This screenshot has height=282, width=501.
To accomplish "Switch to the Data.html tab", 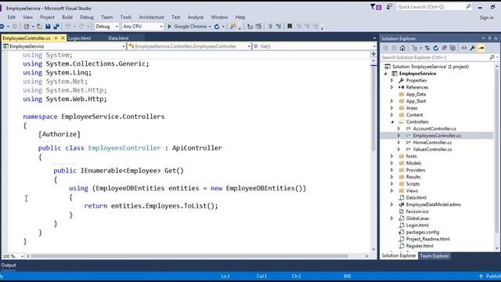I will [118, 38].
